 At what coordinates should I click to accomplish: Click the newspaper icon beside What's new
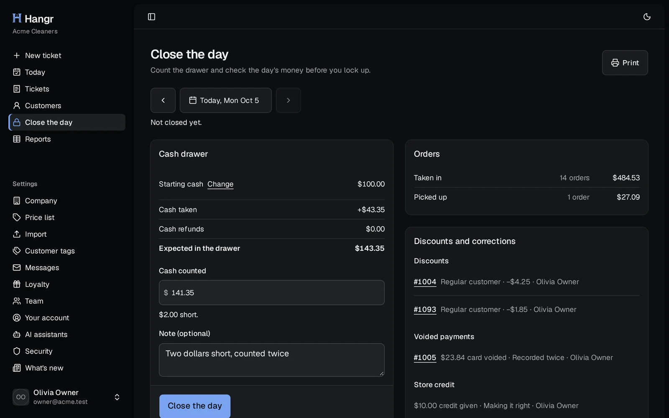17,368
